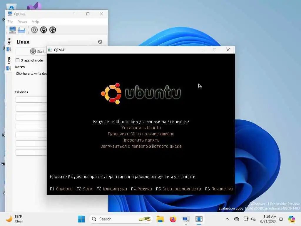Click the Ubuntu logo in QEMU
301x226 pixels.
point(141,94)
